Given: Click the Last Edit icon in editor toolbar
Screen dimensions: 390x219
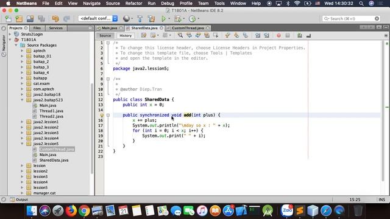Looking at the screenshot, I should coord(144,35).
